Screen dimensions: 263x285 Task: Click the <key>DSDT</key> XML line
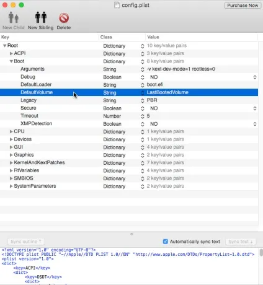coord(43,277)
